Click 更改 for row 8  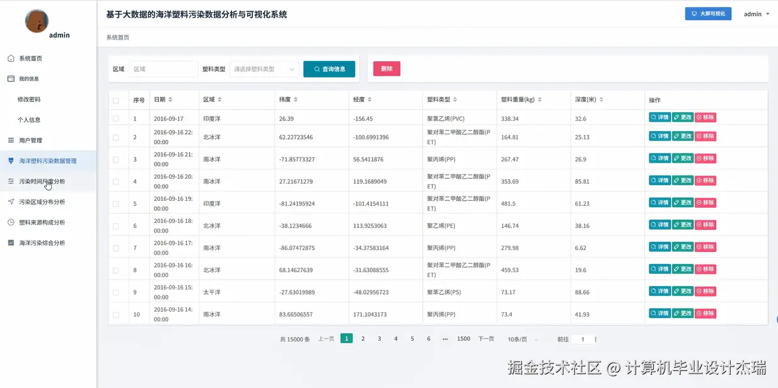(x=682, y=269)
